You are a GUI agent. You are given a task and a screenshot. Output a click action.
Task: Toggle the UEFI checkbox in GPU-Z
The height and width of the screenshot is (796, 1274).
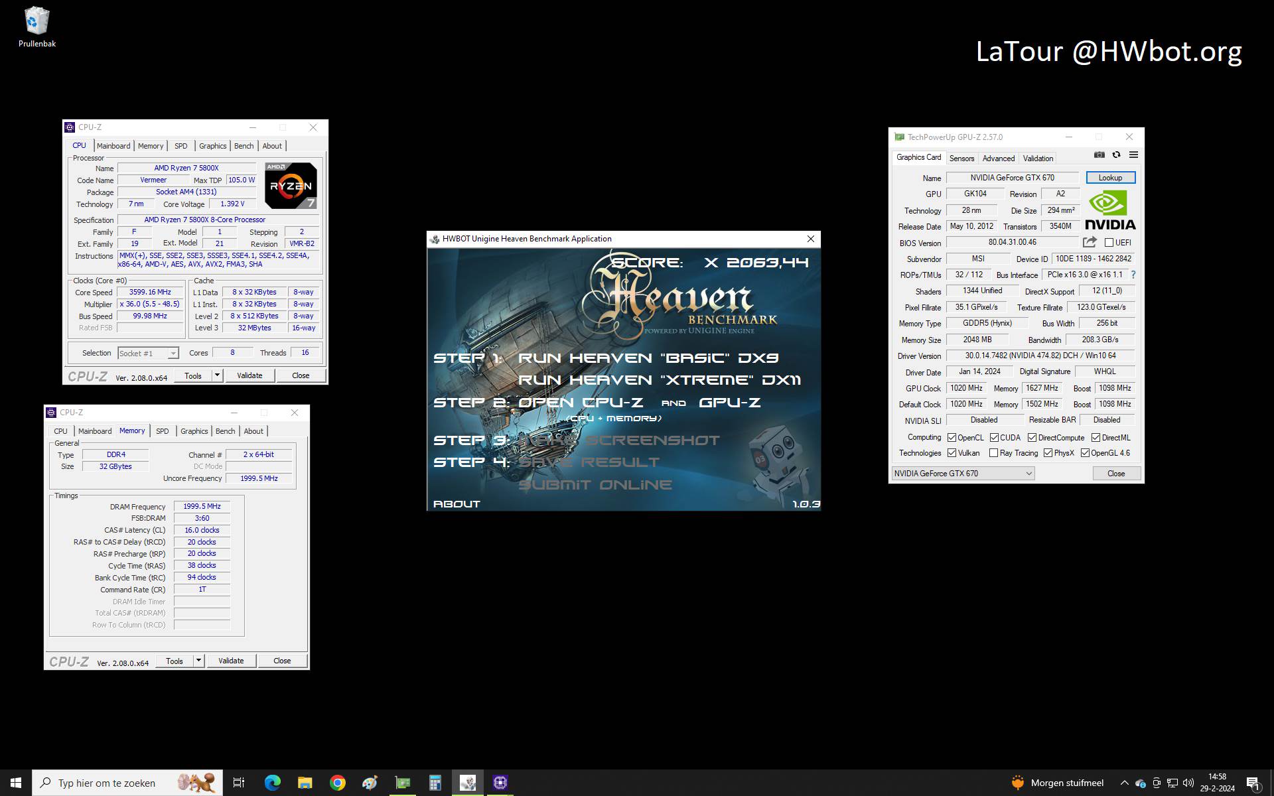1109,243
